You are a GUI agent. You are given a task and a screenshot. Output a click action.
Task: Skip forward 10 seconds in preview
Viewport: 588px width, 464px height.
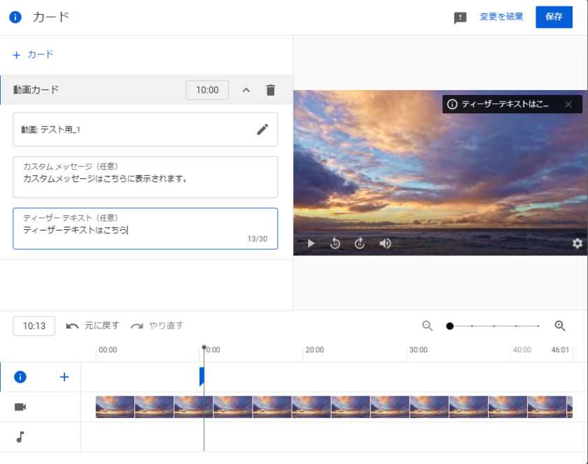coord(360,243)
